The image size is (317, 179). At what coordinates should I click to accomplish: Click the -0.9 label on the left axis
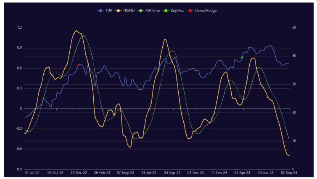[x=18, y=169]
